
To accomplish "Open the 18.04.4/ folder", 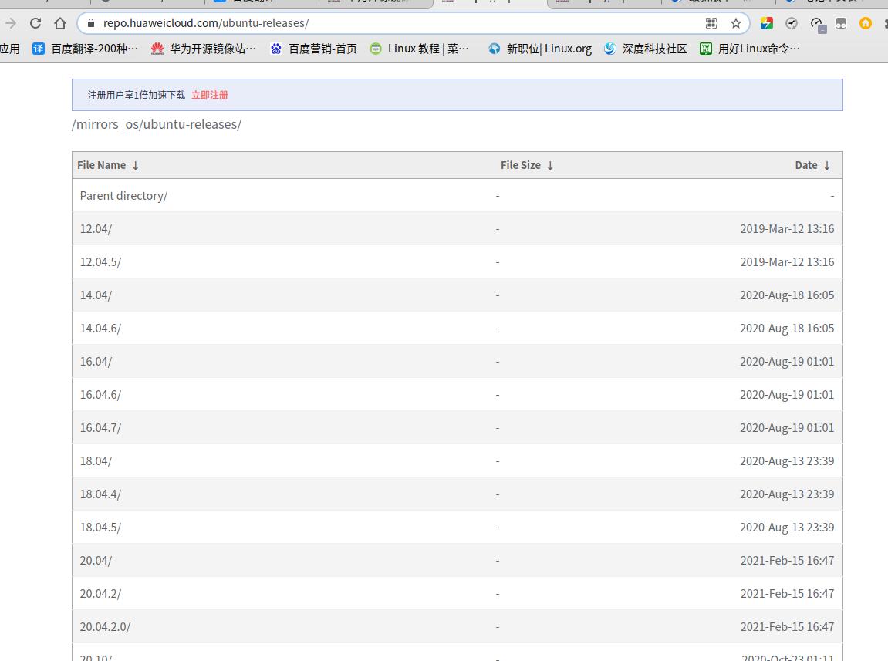I will pyautogui.click(x=100, y=494).
